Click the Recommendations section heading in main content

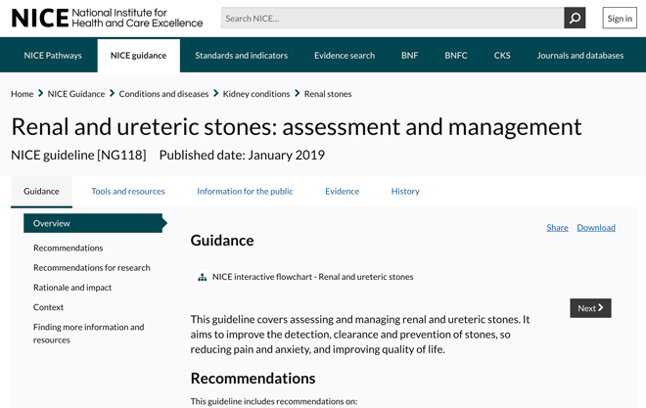coord(253,379)
